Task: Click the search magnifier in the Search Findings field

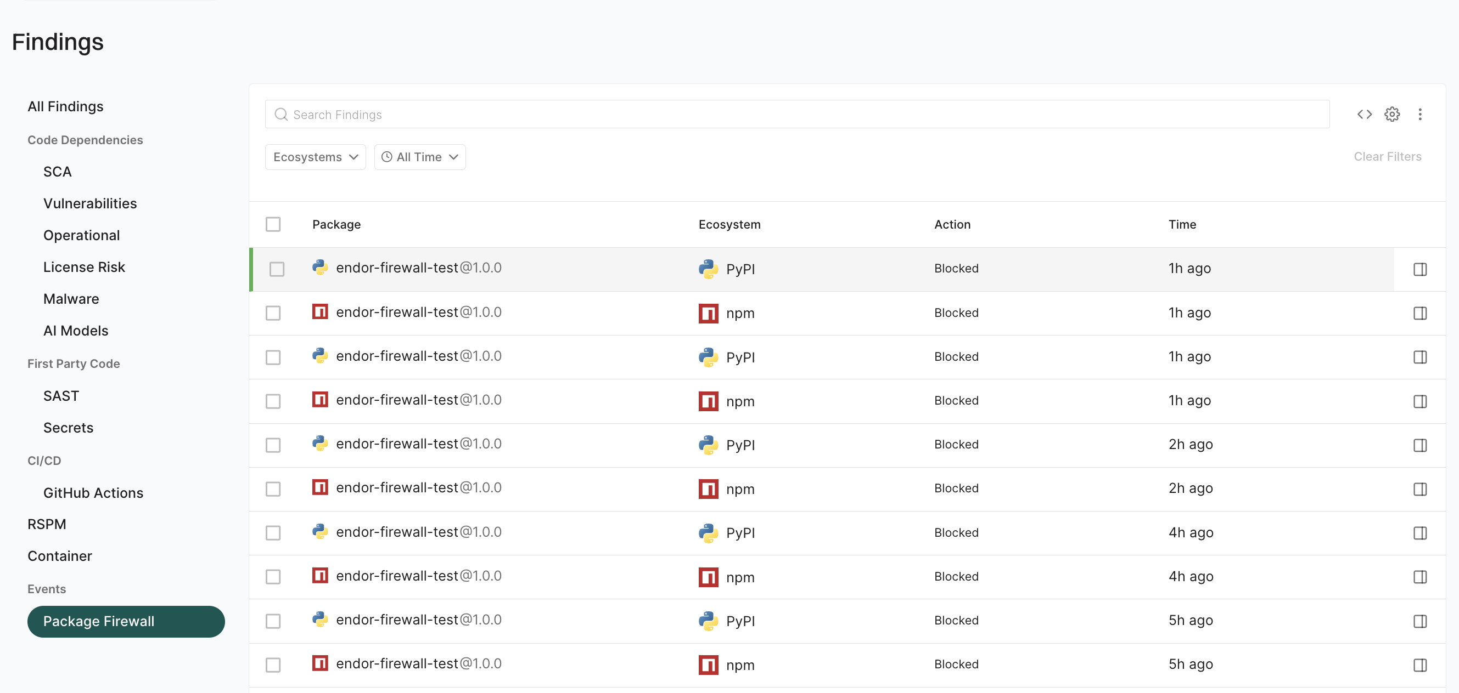Action: pyautogui.click(x=282, y=113)
